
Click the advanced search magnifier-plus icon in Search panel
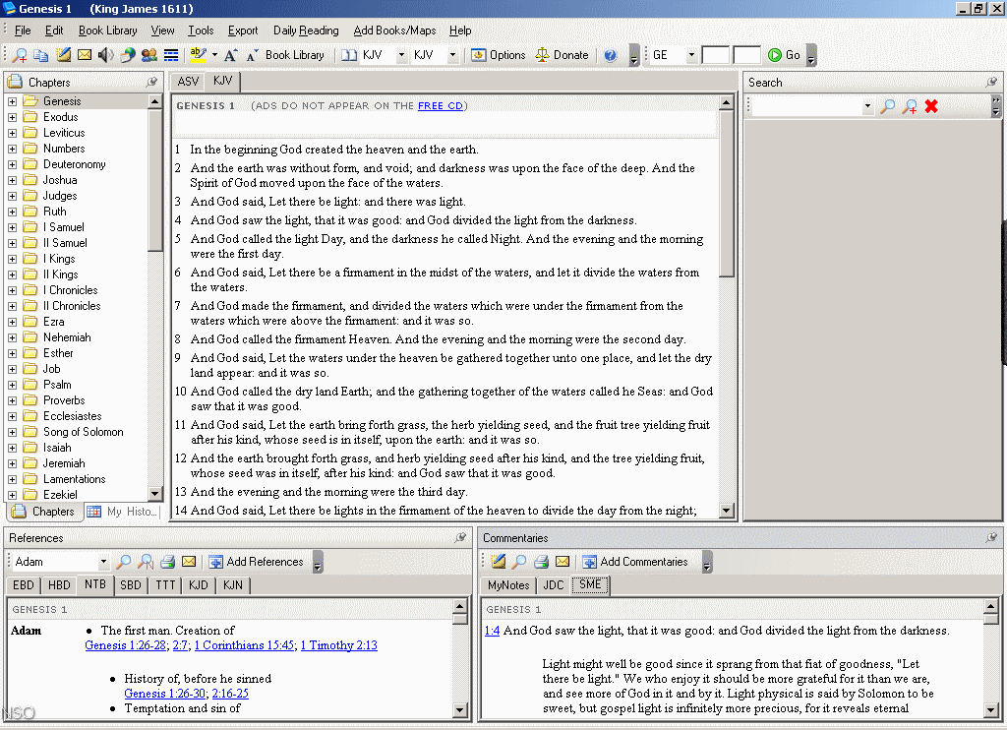910,106
